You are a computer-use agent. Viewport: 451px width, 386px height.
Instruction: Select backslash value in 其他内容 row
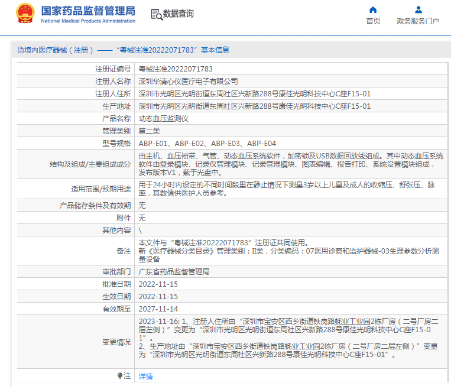[x=140, y=231]
